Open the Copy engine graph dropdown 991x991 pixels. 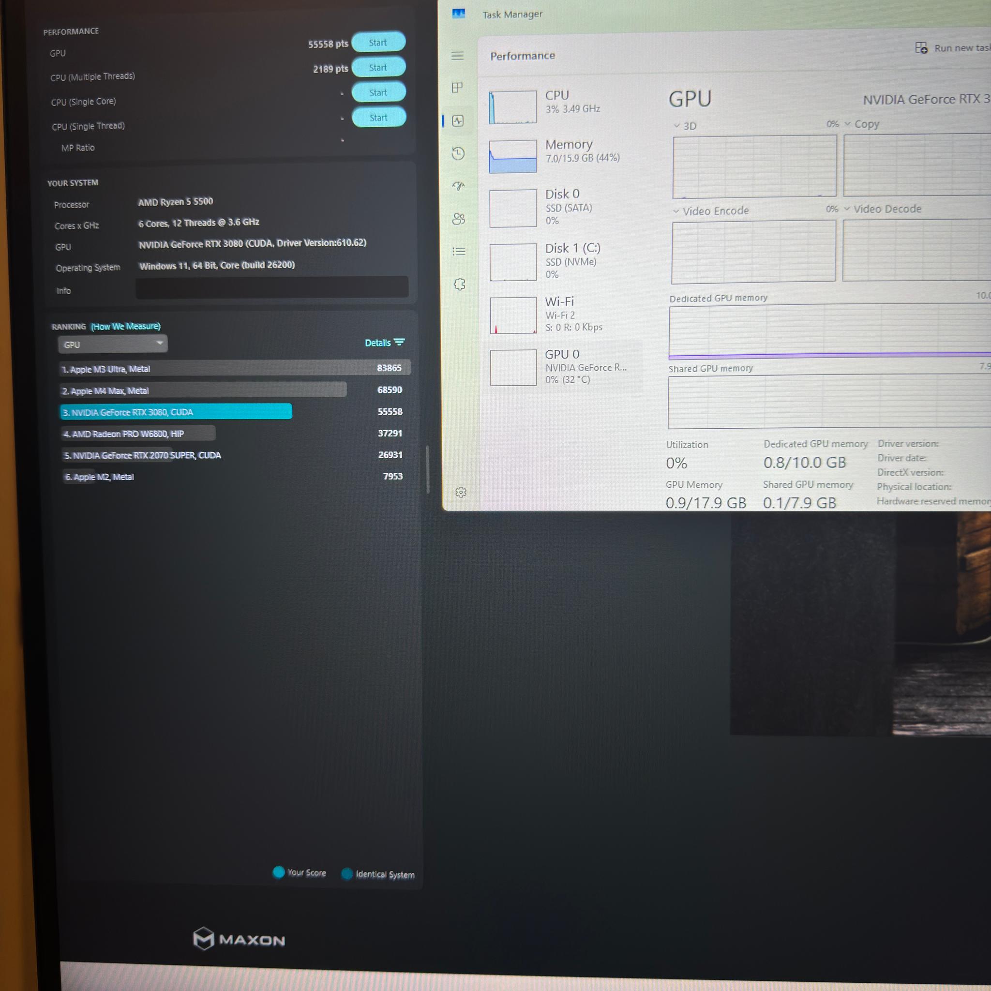[862, 124]
